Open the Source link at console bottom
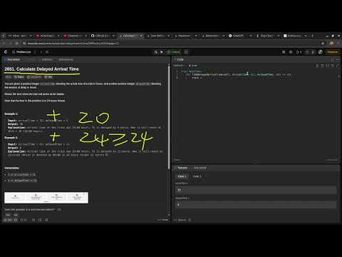This screenshot has height=257, width=342. pos(182,220)
